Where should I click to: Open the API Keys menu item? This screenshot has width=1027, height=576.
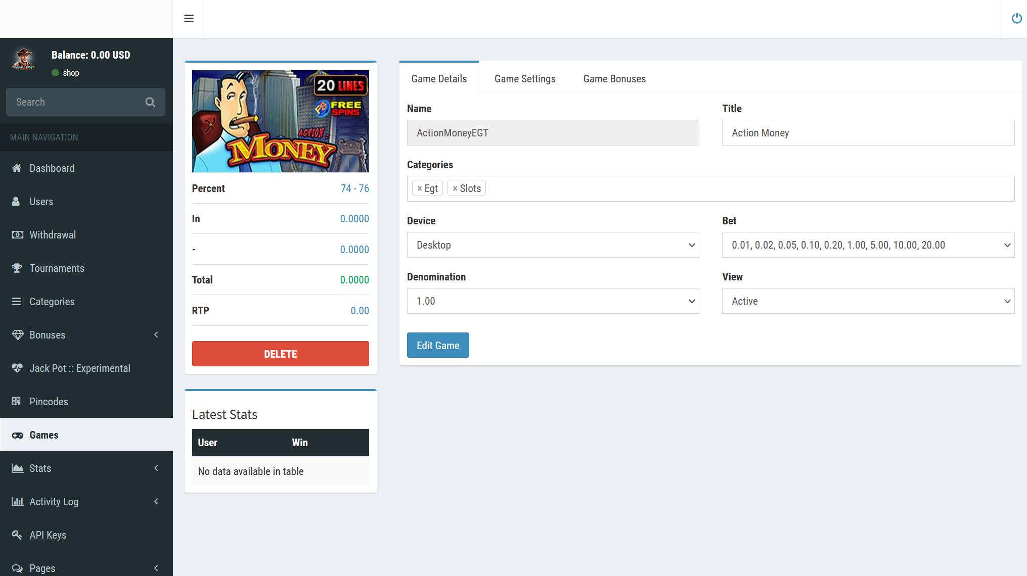[x=86, y=535]
